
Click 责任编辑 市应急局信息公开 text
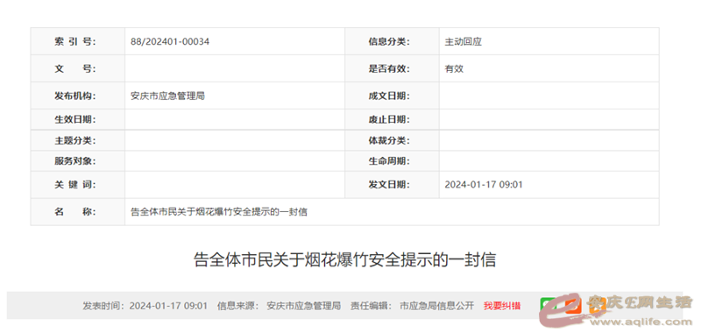click(x=412, y=306)
